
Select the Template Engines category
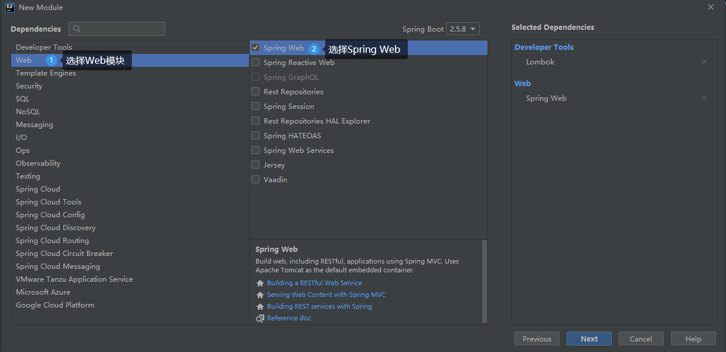tap(130, 73)
